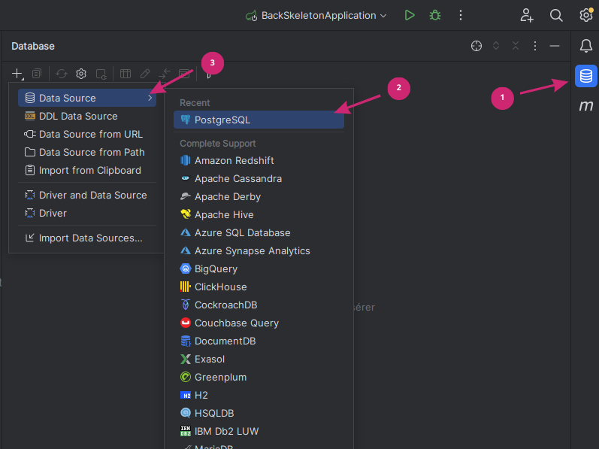This screenshot has width=599, height=449.
Task: Click the table editor icon in Database toolbar
Action: (x=126, y=74)
